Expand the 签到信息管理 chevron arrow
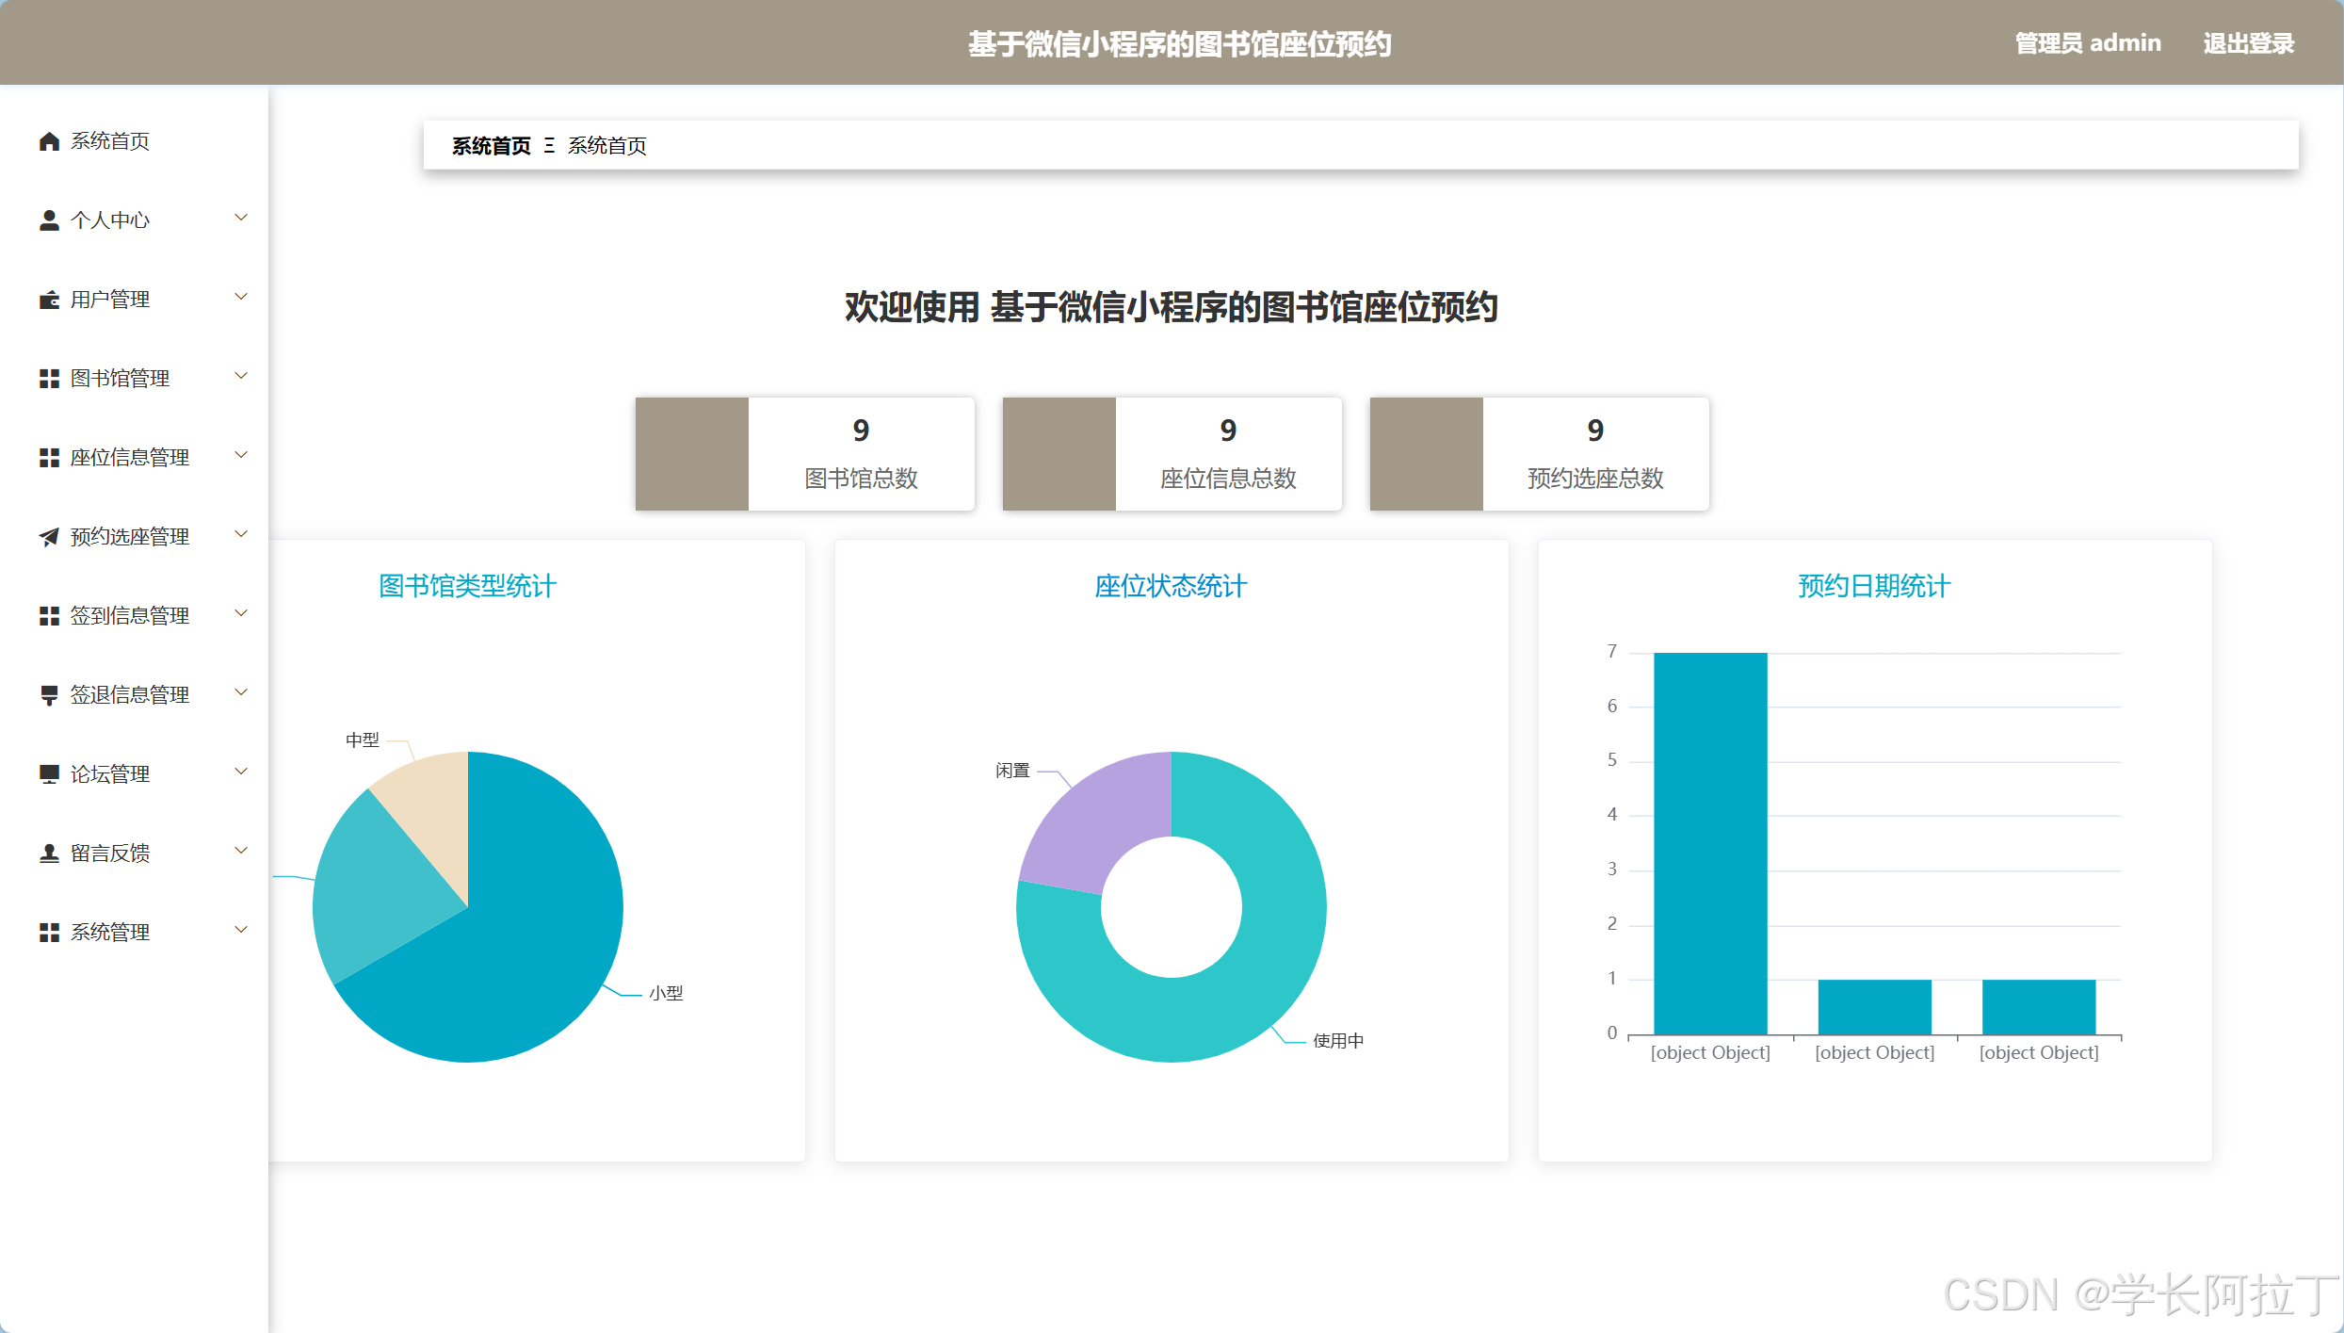The image size is (2344, 1333). (x=241, y=614)
